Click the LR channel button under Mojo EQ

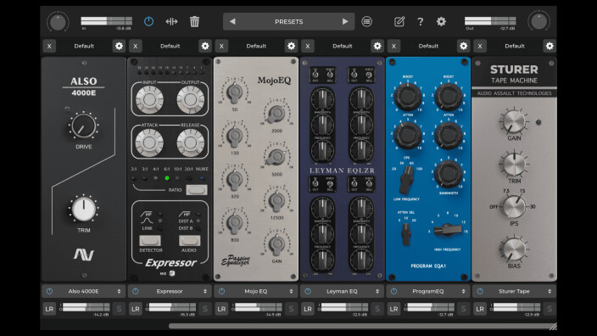pyautogui.click(x=221, y=309)
